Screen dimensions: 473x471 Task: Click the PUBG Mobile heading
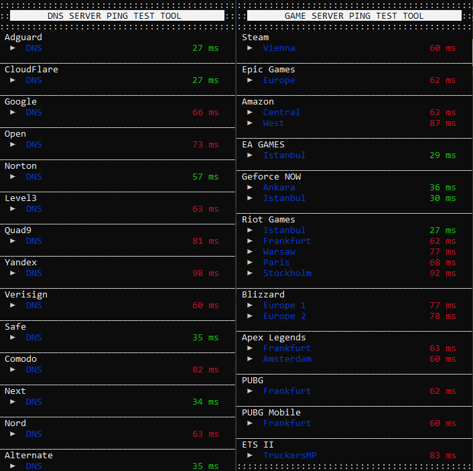271,413
